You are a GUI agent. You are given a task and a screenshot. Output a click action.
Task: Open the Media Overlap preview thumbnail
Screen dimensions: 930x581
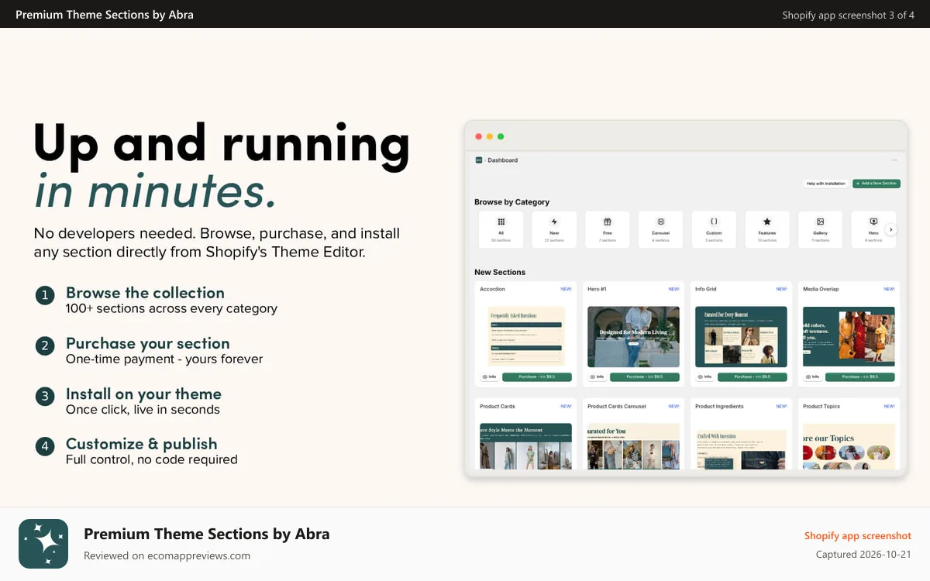coord(849,337)
